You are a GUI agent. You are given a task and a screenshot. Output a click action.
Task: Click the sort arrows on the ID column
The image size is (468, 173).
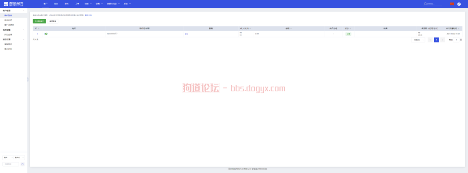point(38,28)
